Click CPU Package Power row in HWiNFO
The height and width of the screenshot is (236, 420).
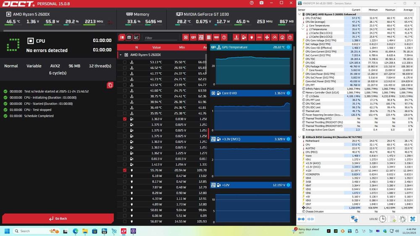358,66
